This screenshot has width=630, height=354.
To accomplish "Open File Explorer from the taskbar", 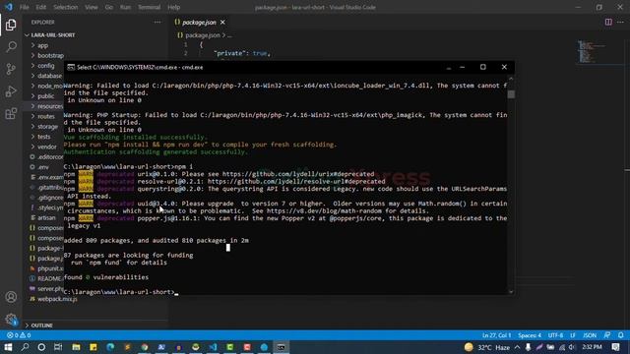I will (x=76, y=347).
